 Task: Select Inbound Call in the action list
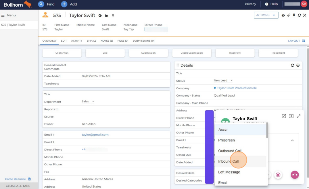coord(240,161)
